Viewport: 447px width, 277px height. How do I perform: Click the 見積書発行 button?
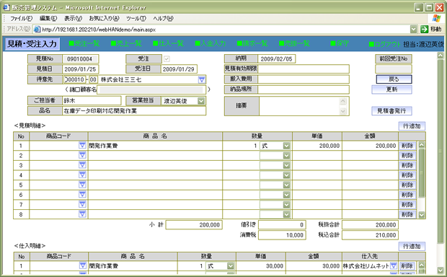(x=391, y=111)
